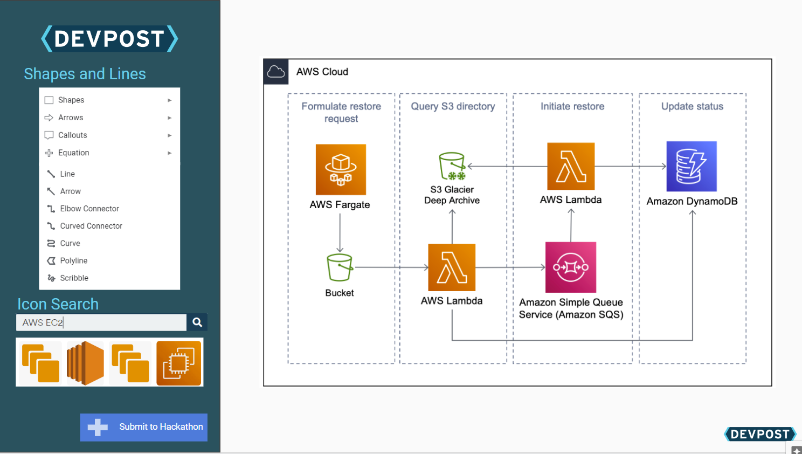Submit the diagram to Hackathon

pos(144,428)
